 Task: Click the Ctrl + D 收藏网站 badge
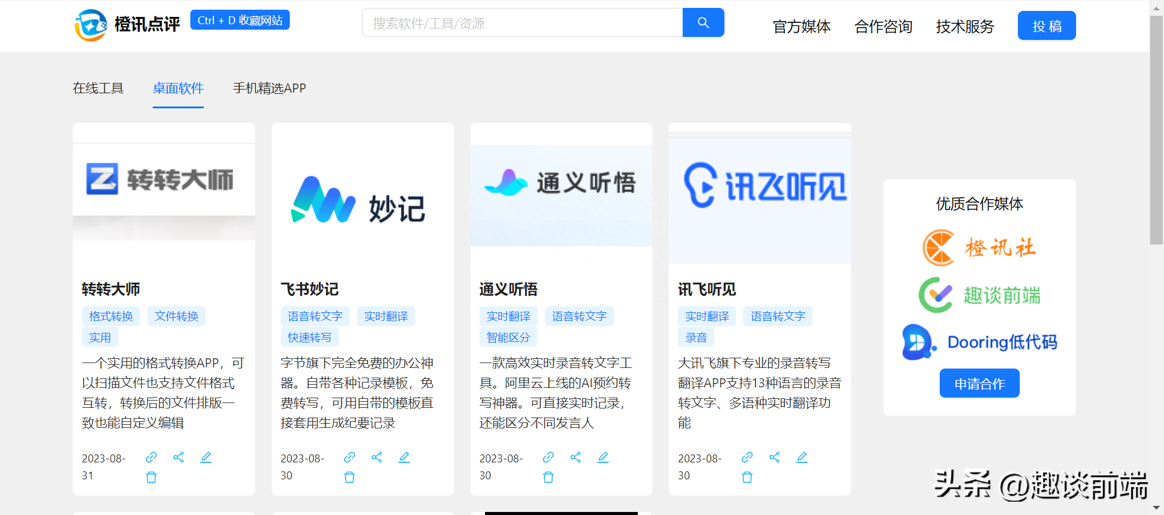coord(240,20)
